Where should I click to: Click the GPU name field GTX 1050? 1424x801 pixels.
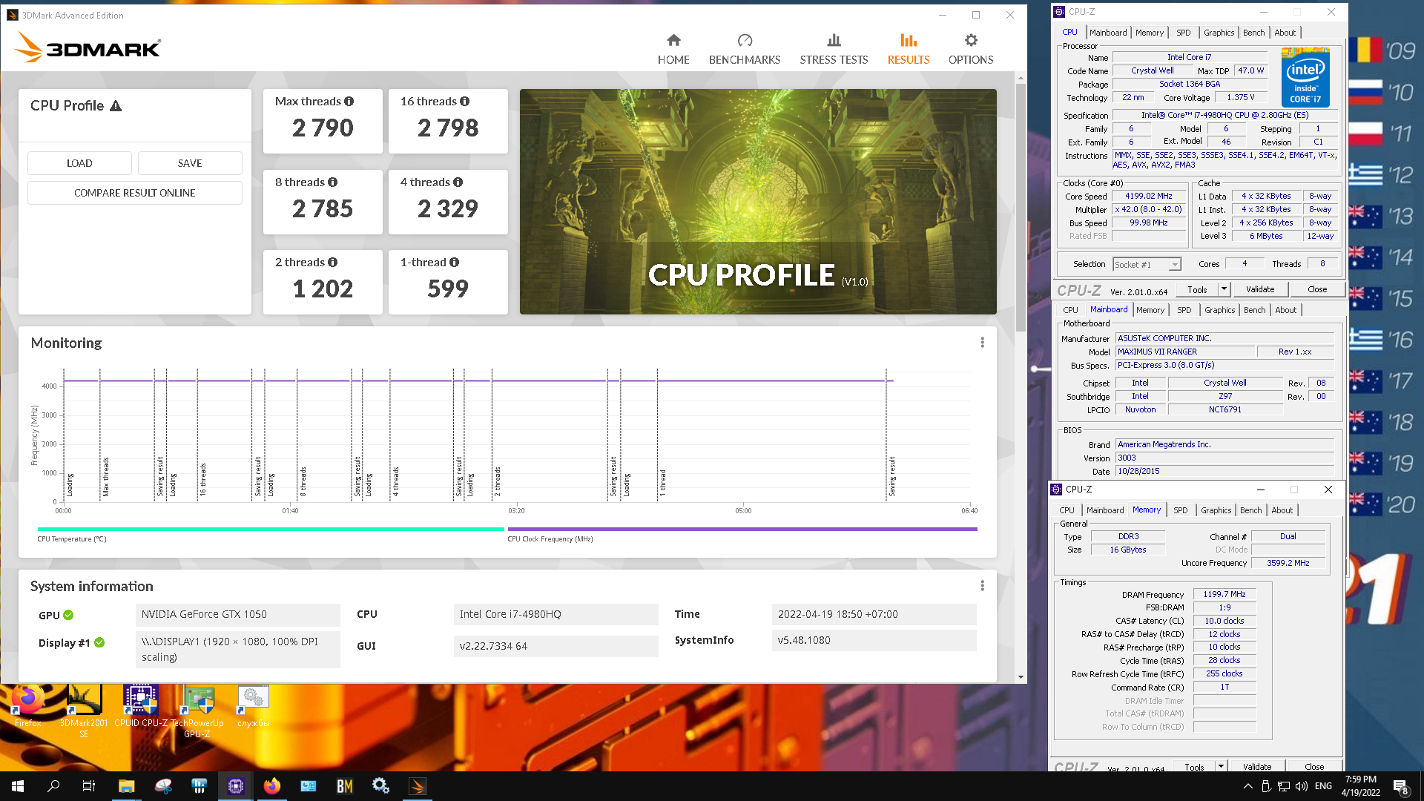tap(237, 614)
